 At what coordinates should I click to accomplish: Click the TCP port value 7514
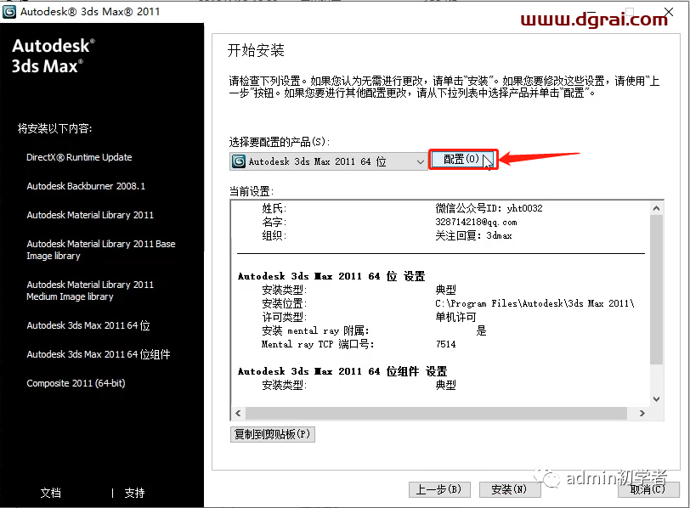tap(446, 344)
